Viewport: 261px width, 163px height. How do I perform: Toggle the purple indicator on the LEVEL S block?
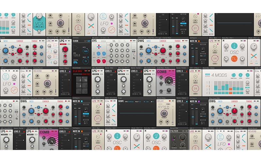pyautogui.click(x=69, y=71)
